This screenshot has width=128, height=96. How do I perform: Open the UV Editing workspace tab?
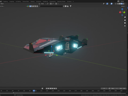tap(18, 2)
